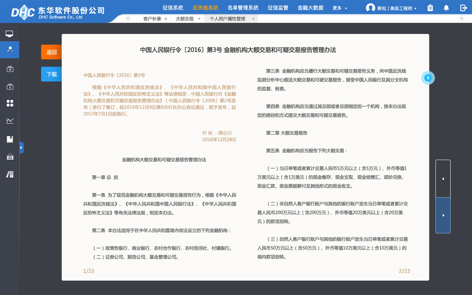
Task: Click the 下载 download button
Action: [x=52, y=74]
